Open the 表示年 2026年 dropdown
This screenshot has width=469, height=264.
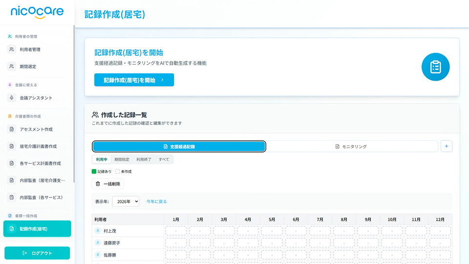point(126,201)
